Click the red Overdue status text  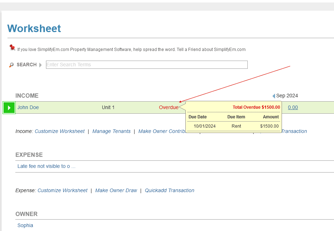tap(169, 107)
